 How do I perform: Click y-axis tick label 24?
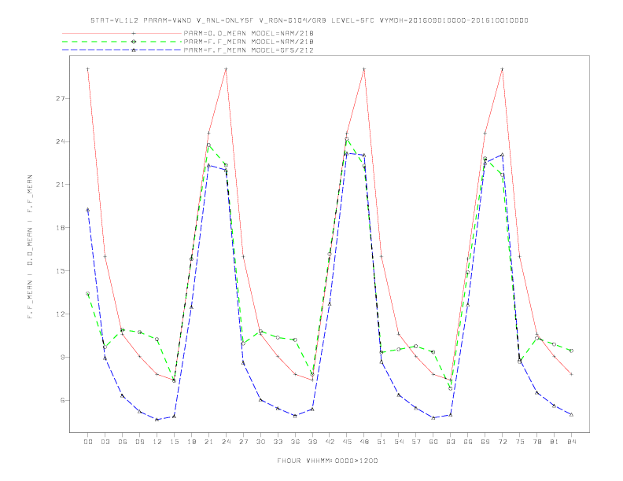coord(61,141)
